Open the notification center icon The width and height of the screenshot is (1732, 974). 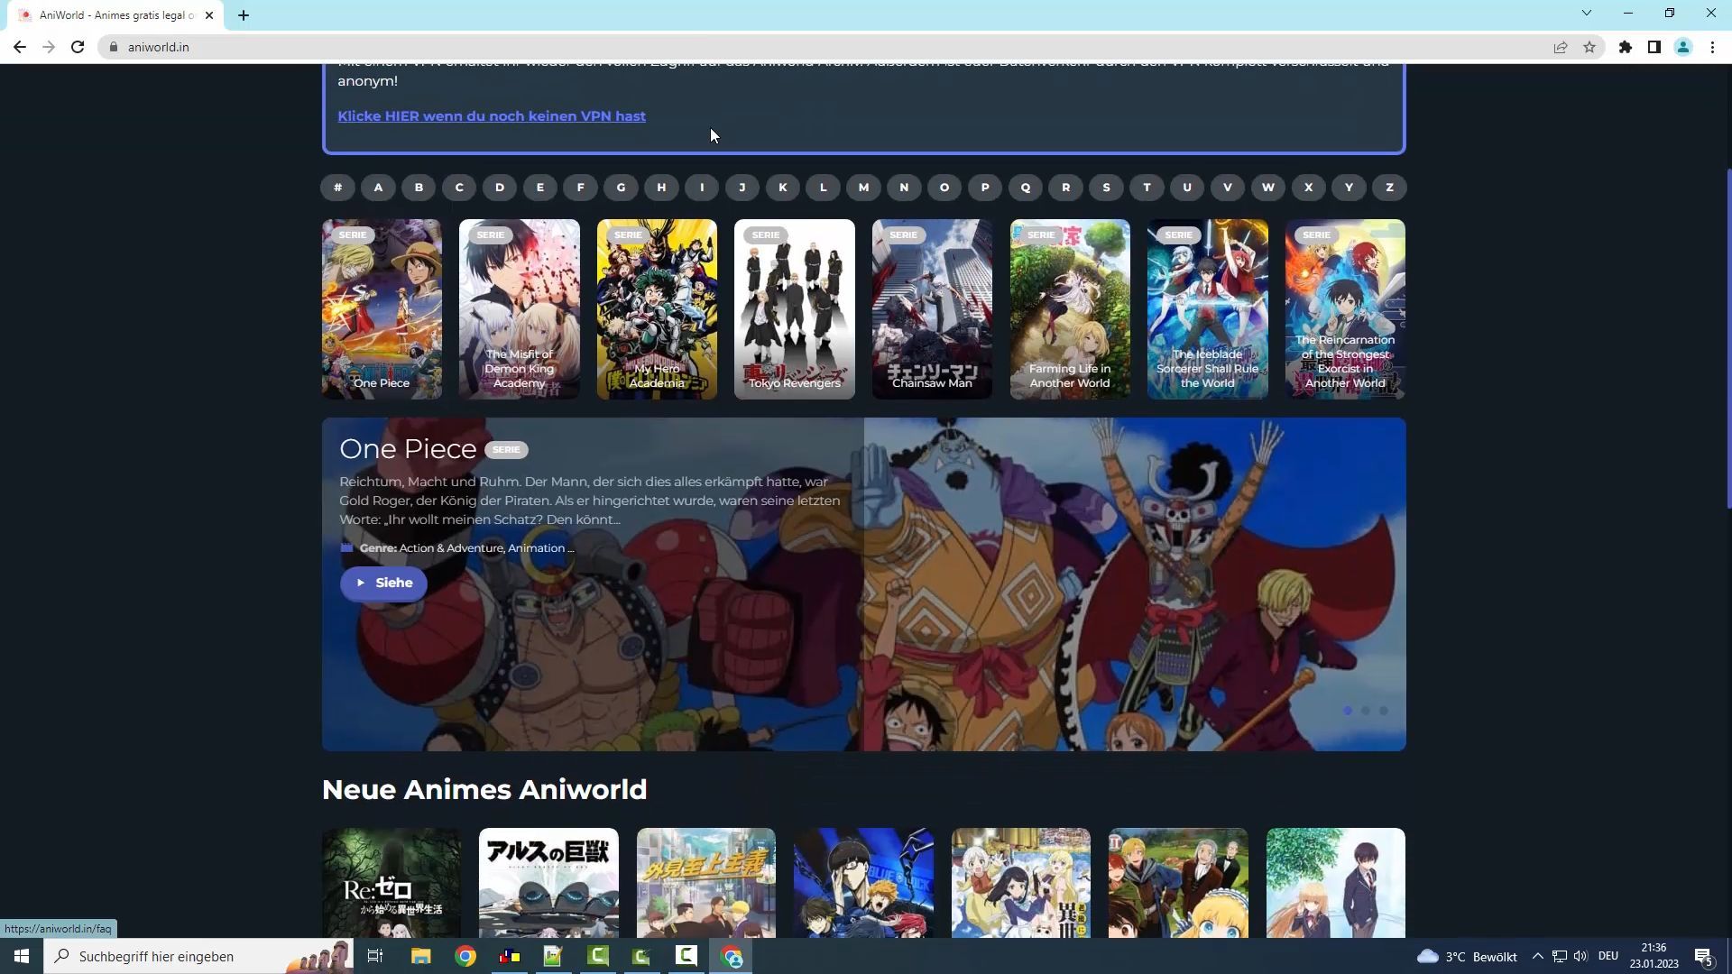pos(1703,956)
